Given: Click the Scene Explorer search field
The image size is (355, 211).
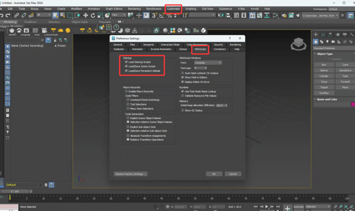Looking at the screenshot, I should [x=23, y=40].
